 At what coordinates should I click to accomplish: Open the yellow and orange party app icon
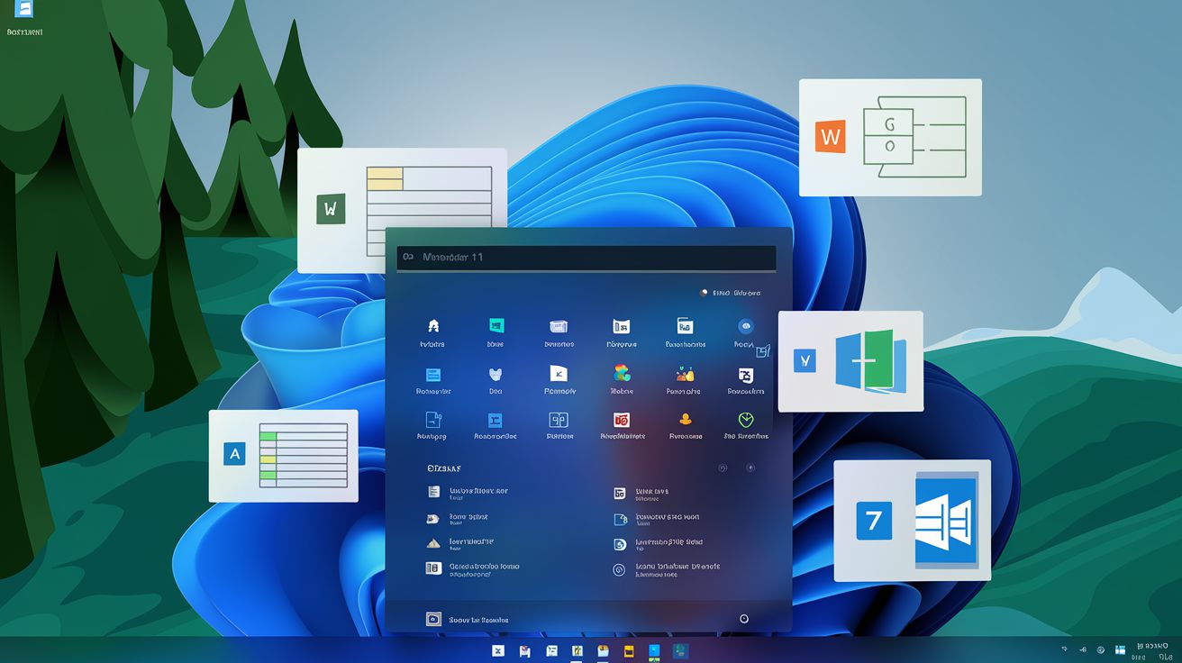[684, 373]
